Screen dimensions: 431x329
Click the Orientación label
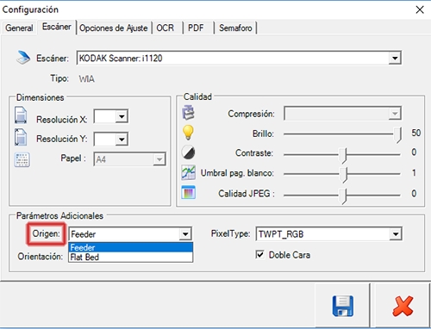coord(41,257)
